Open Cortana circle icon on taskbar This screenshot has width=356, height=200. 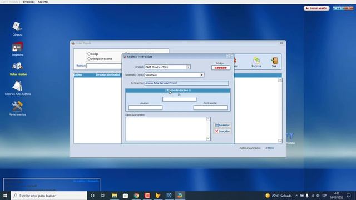tap(92, 196)
